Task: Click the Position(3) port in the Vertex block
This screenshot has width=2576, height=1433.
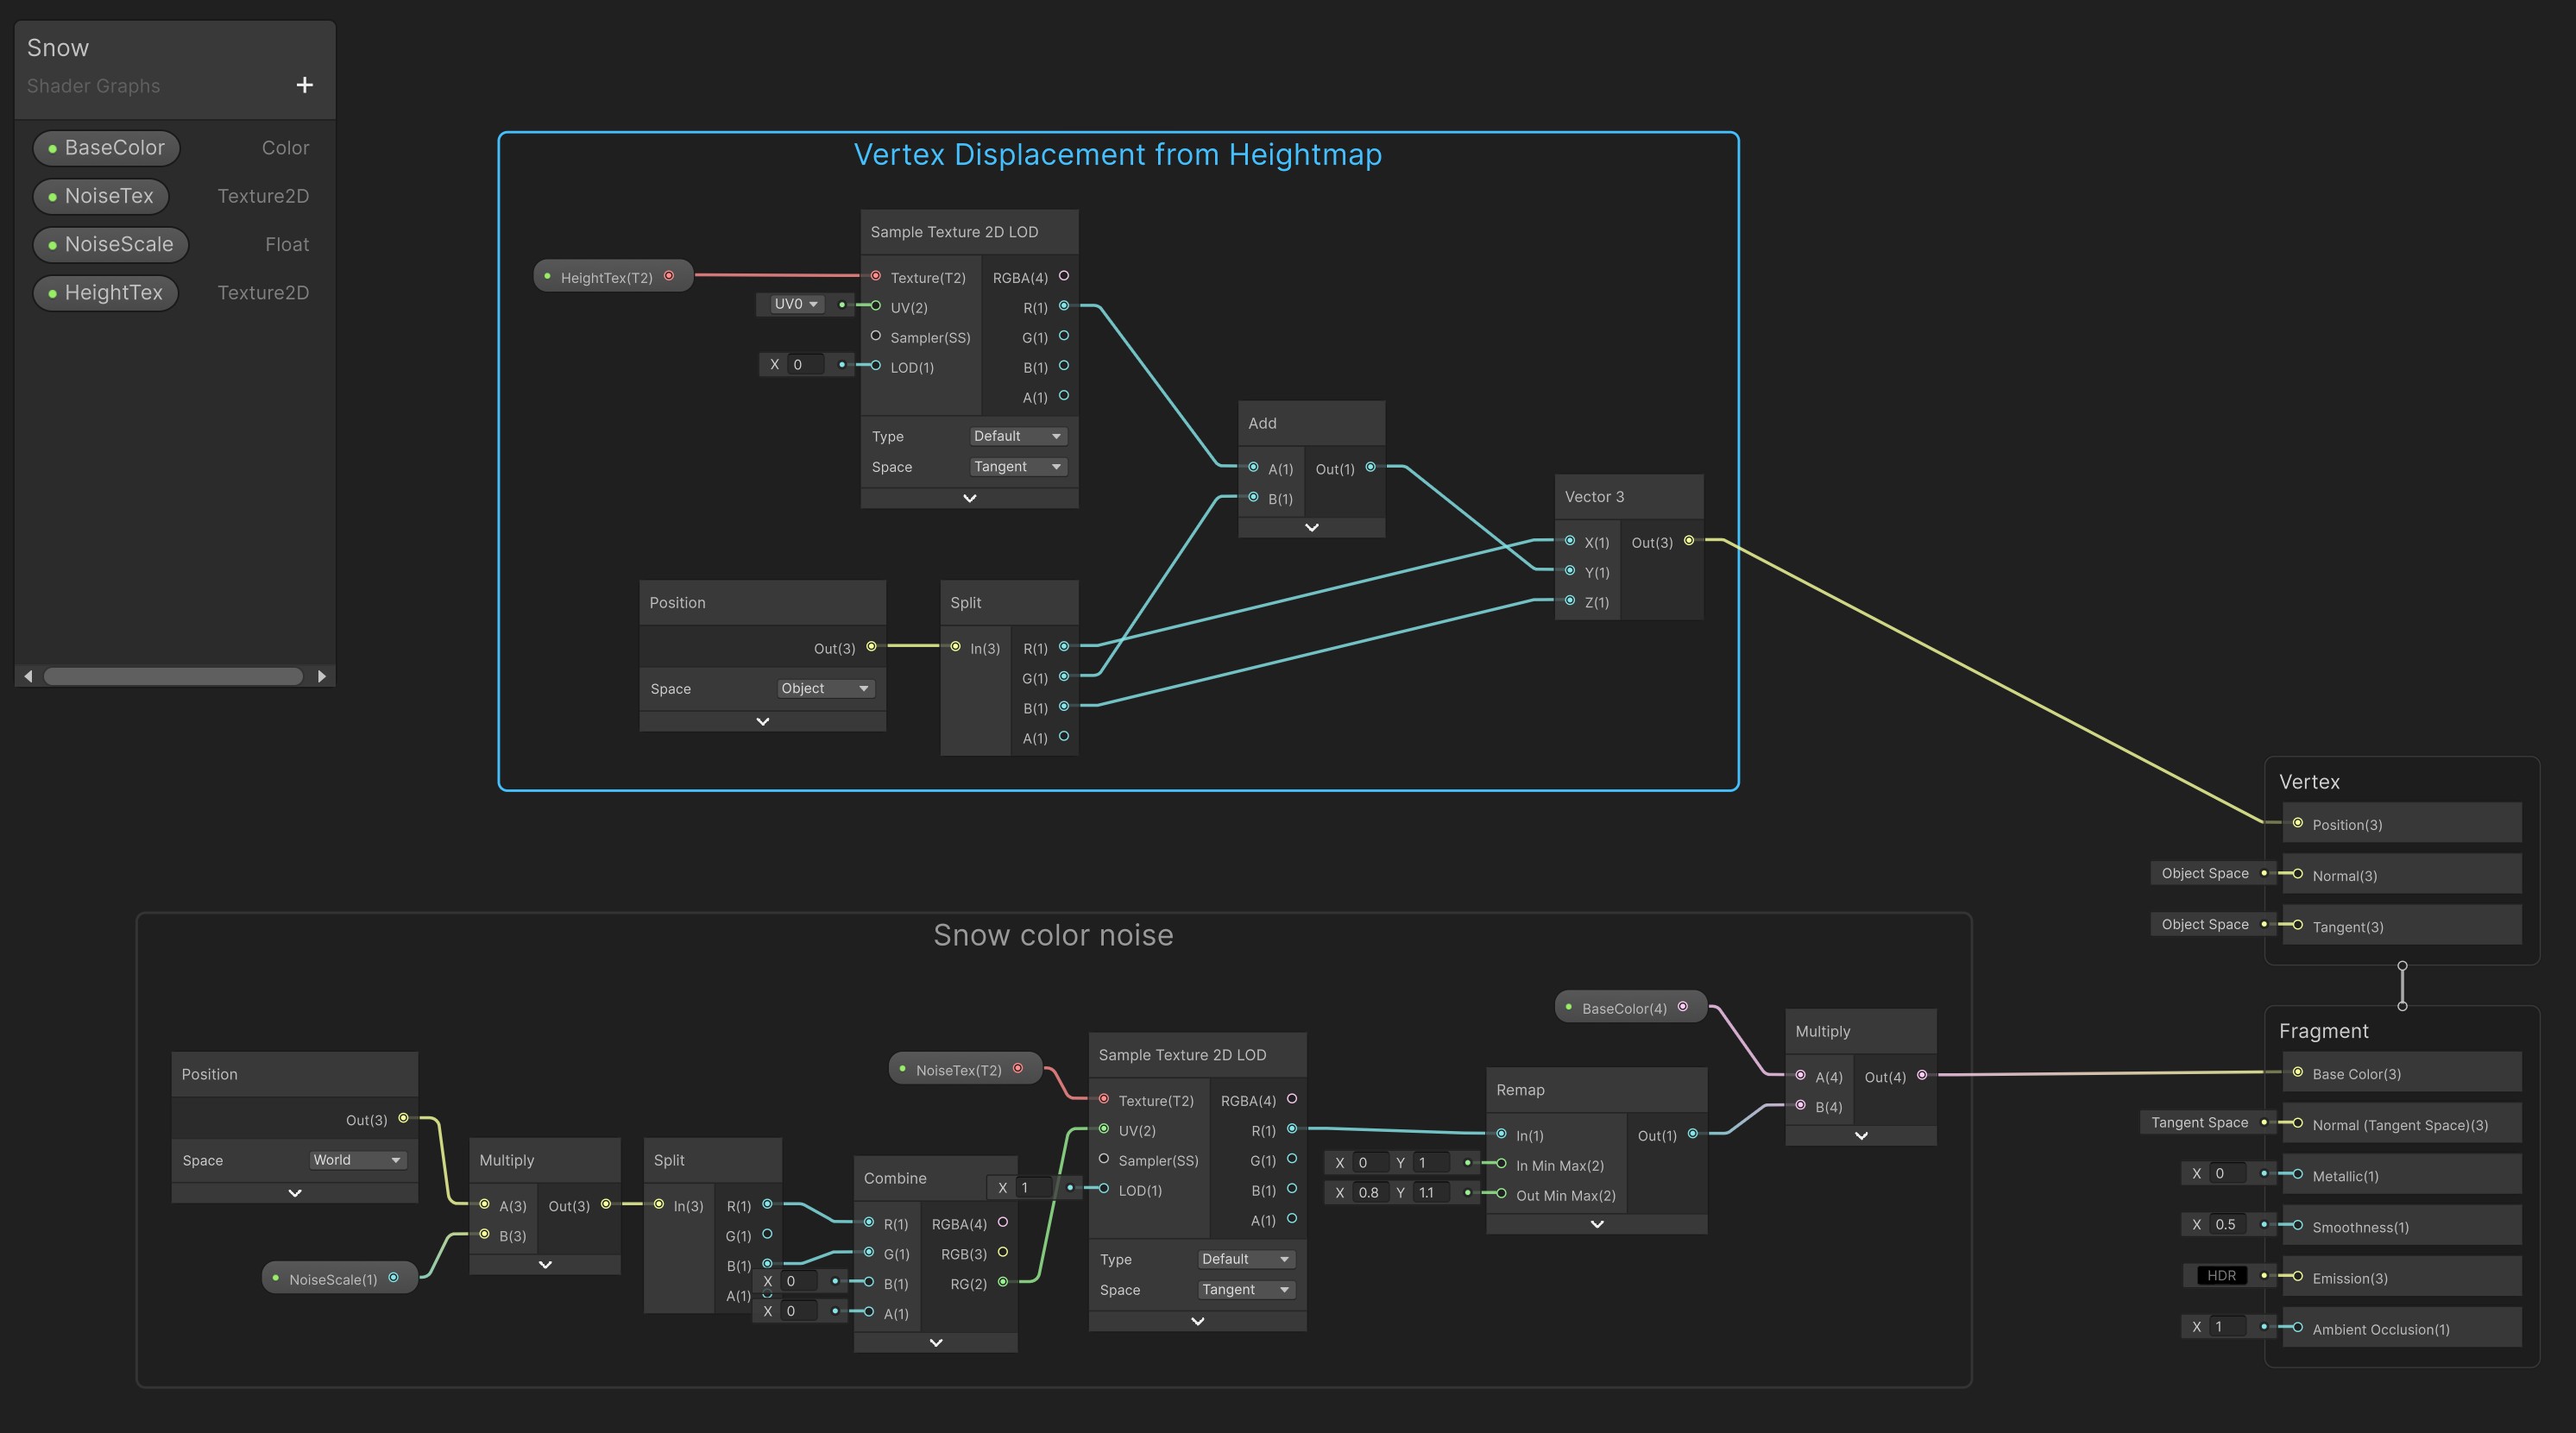Action: point(2297,823)
